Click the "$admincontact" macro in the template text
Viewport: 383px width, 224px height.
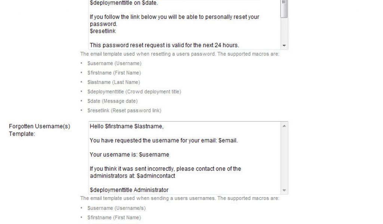156,176
